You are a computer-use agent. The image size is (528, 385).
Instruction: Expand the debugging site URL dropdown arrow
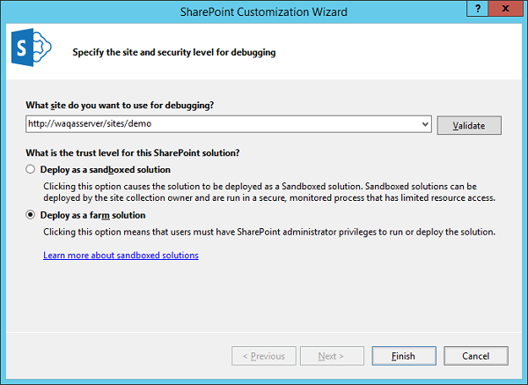pyautogui.click(x=425, y=124)
